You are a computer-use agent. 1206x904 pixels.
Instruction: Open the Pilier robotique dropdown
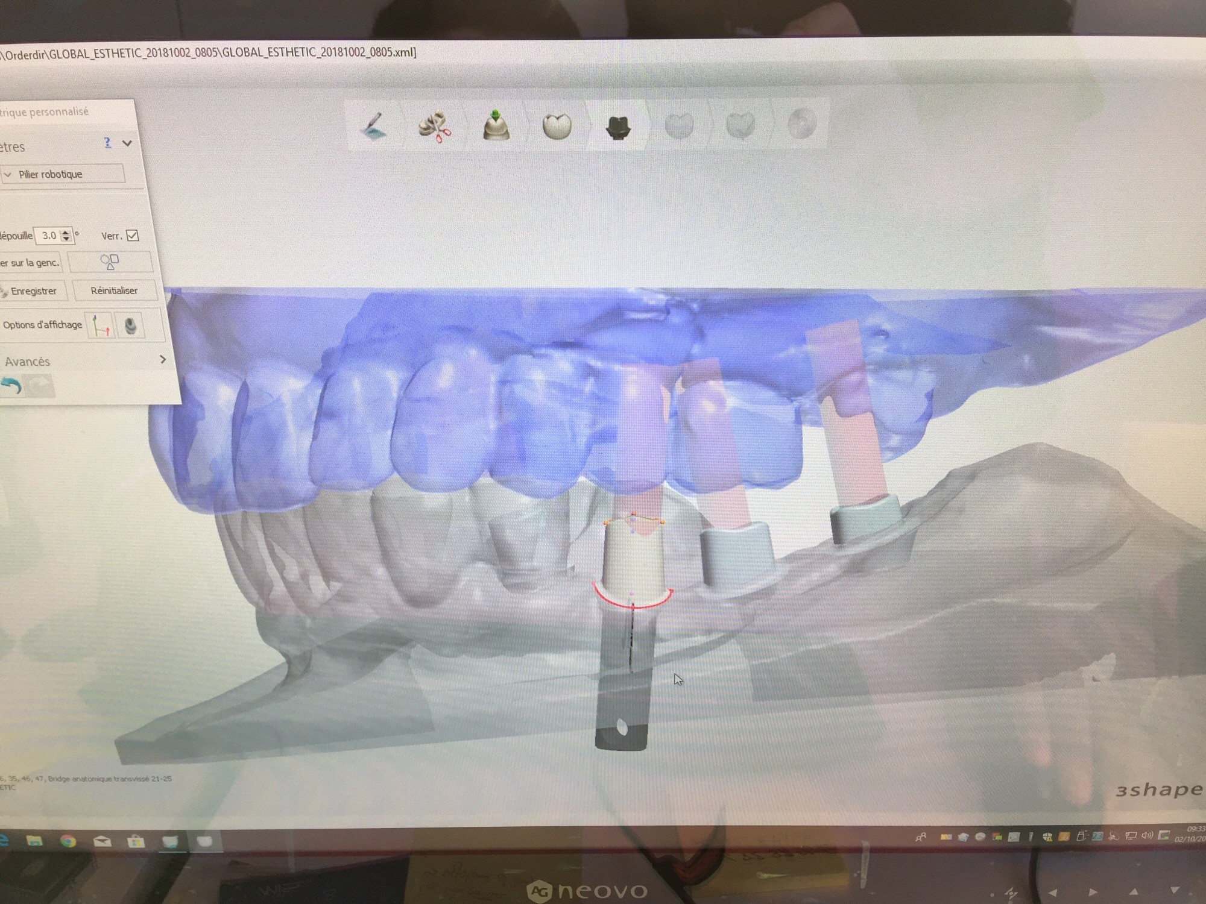(x=63, y=174)
